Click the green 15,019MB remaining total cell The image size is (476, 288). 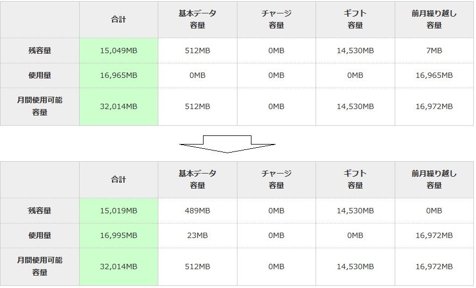(118, 211)
